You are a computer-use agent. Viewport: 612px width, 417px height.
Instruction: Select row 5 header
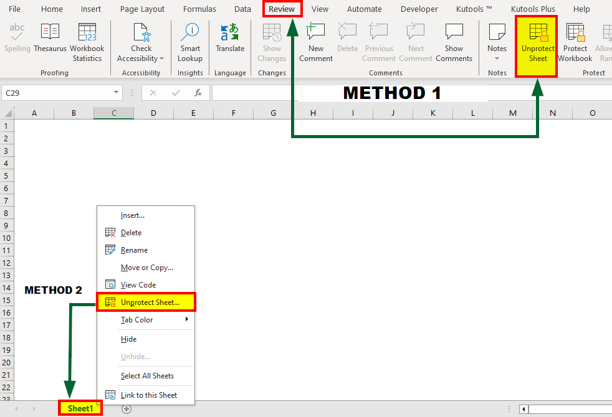coord(6,176)
